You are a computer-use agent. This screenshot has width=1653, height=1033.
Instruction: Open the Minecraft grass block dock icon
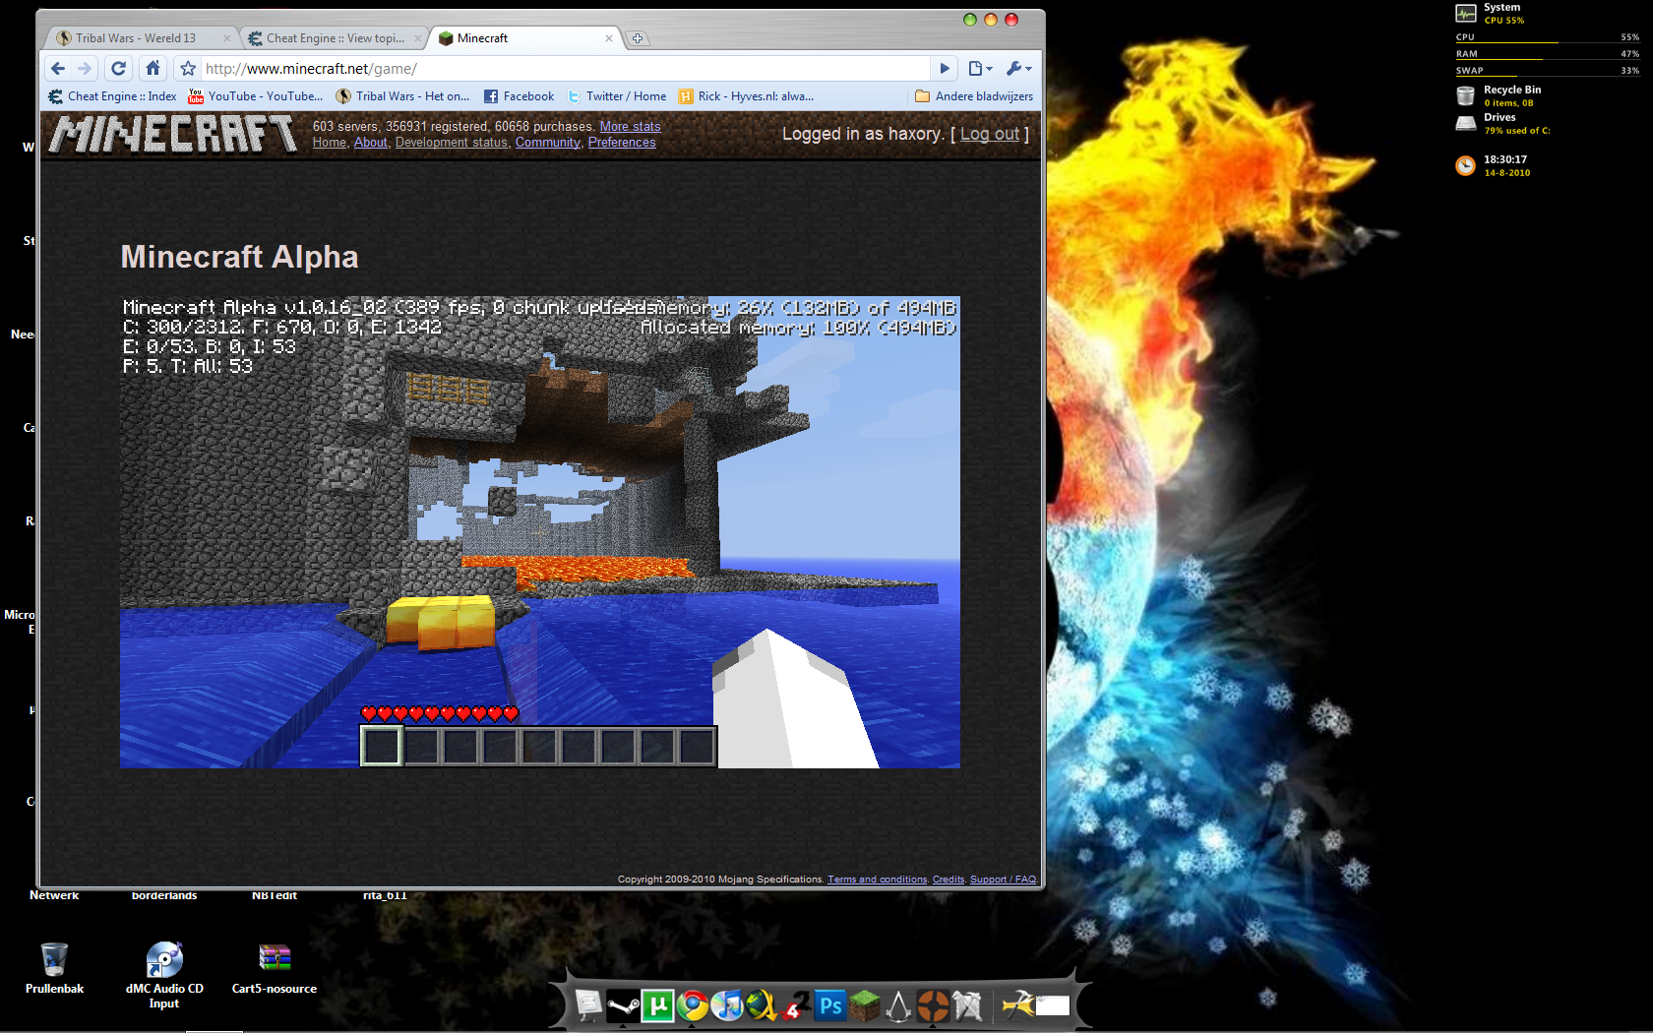[x=865, y=1005]
